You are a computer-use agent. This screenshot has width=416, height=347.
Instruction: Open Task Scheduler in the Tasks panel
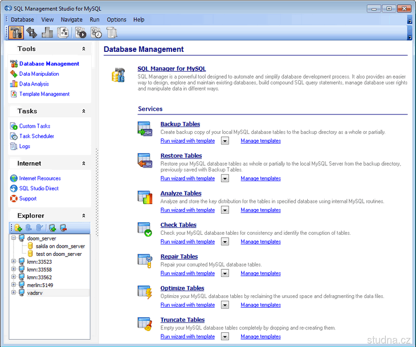pos(36,136)
